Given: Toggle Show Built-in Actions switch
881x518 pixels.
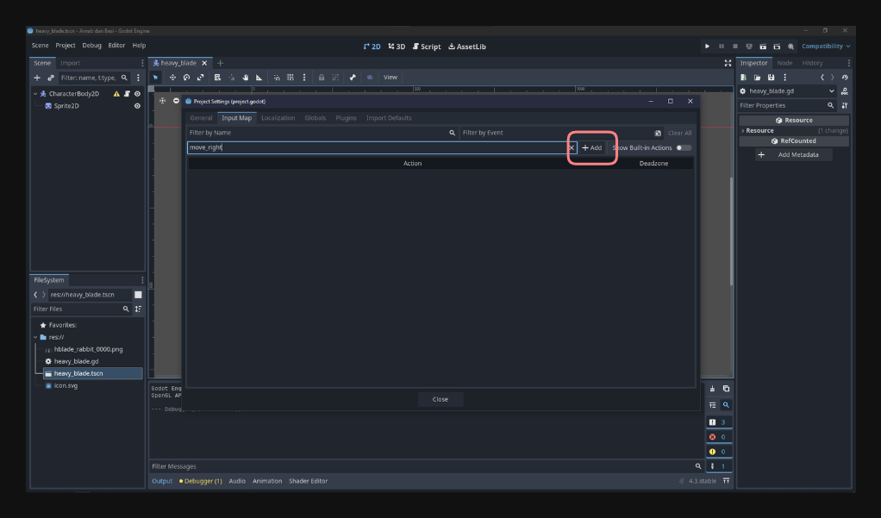Looking at the screenshot, I should pos(684,147).
